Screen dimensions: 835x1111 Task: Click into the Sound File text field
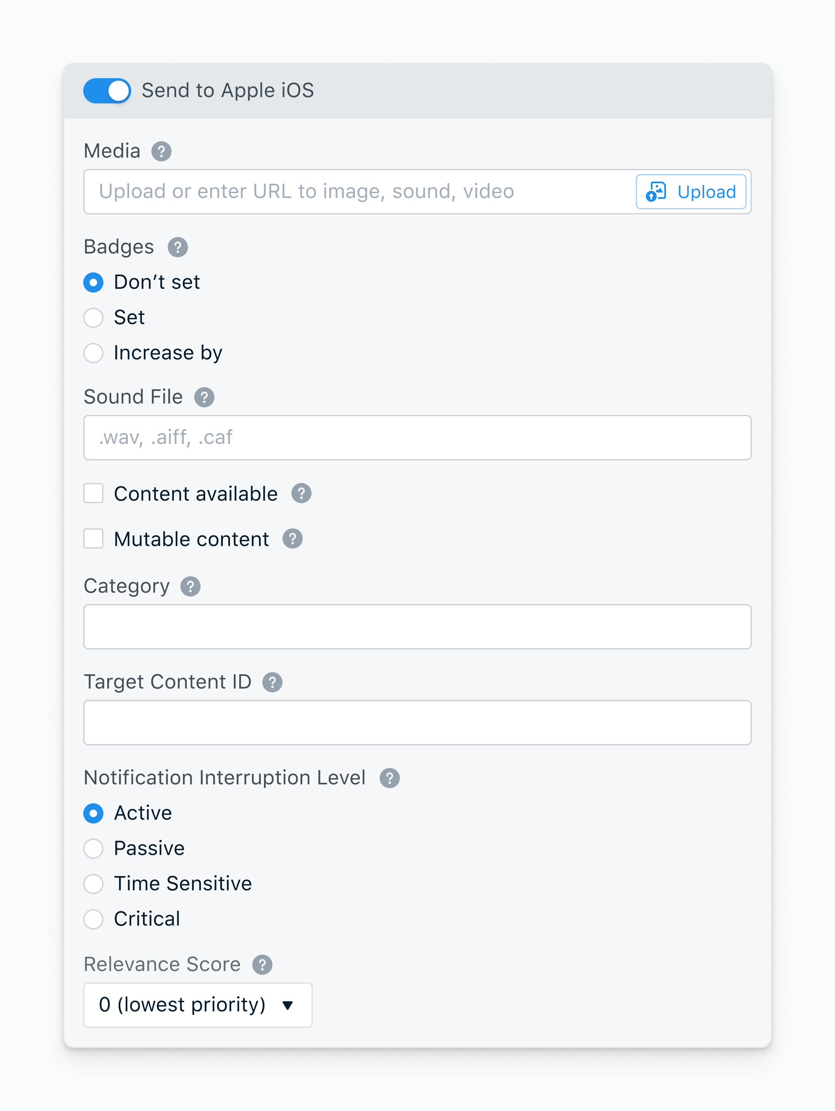pyautogui.click(x=417, y=438)
